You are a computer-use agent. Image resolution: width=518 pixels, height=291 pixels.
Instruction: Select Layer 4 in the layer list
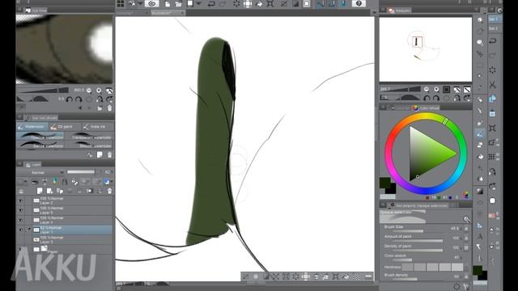(x=73, y=220)
